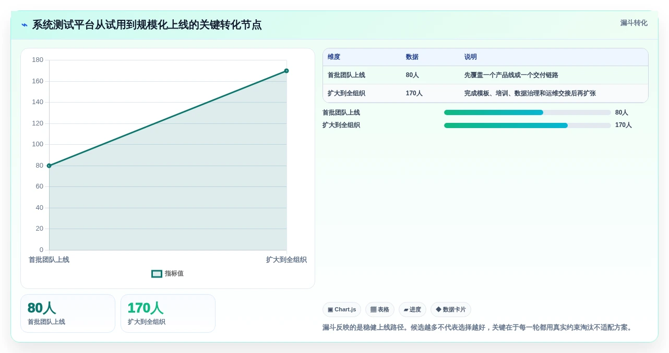Screen dimensions: 669x353
Task: Click the 扩大到全组织 progress row label
Action: pos(341,125)
